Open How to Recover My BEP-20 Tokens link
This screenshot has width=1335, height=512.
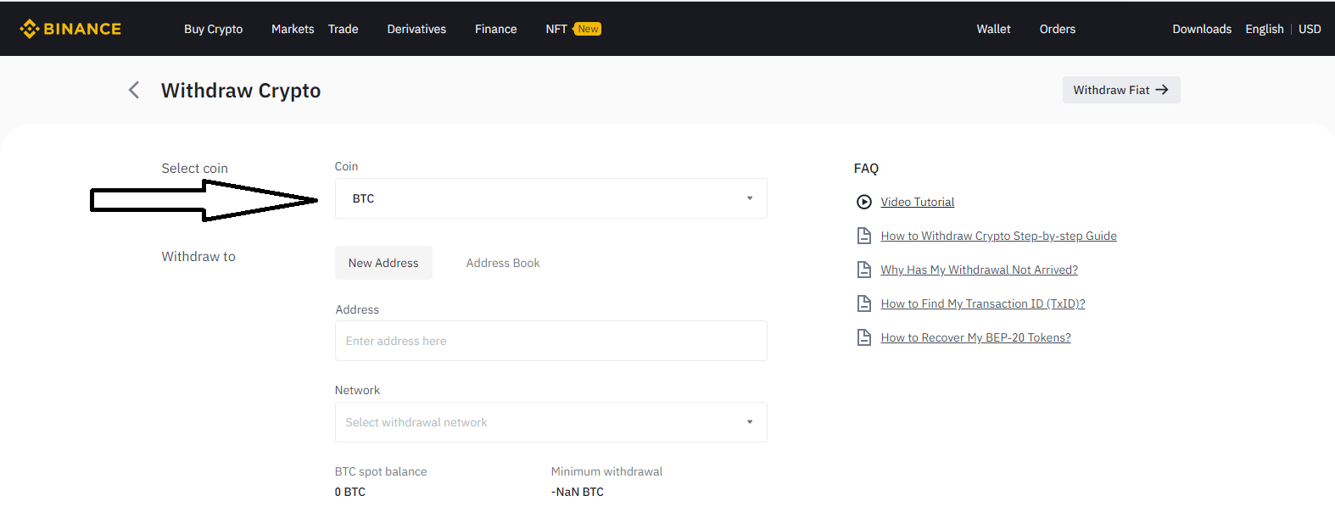point(976,337)
